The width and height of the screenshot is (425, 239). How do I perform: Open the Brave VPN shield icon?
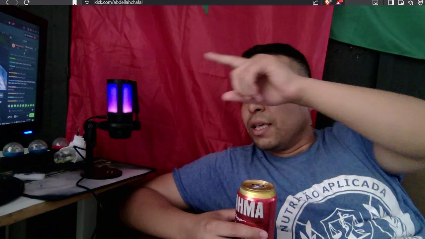[420, 2]
